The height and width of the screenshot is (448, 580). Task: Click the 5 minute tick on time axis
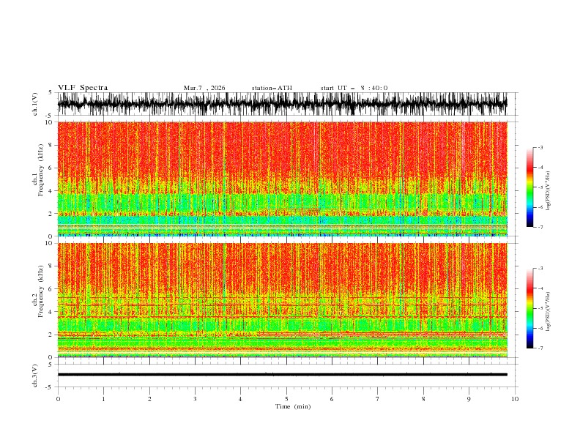tap(286, 399)
